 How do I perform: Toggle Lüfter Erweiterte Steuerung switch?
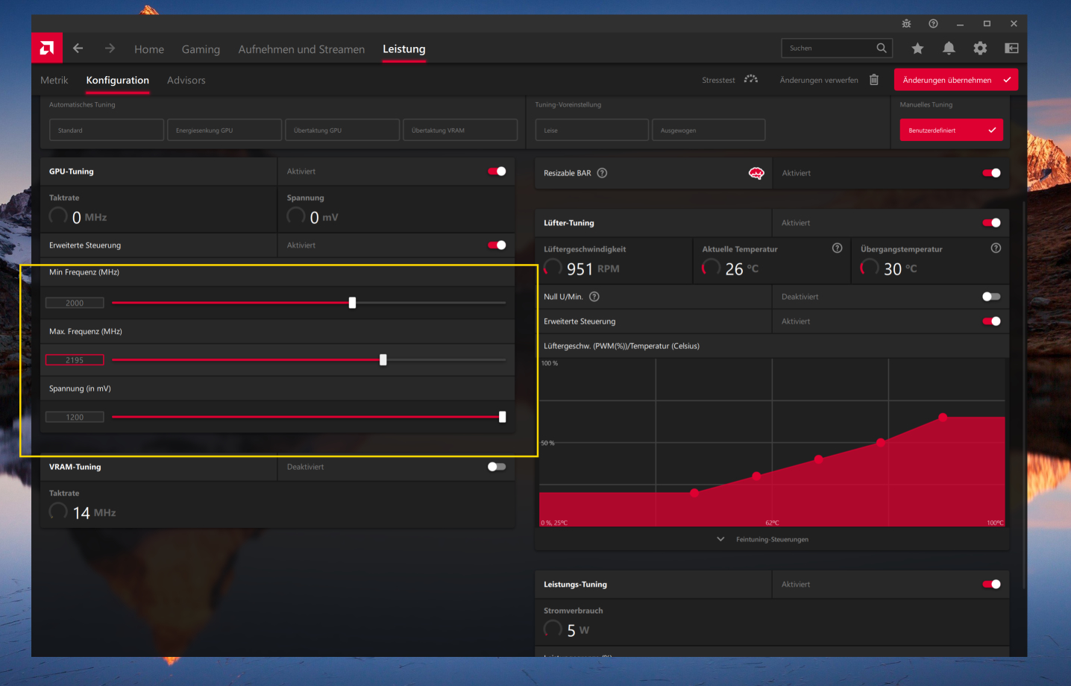tap(991, 321)
